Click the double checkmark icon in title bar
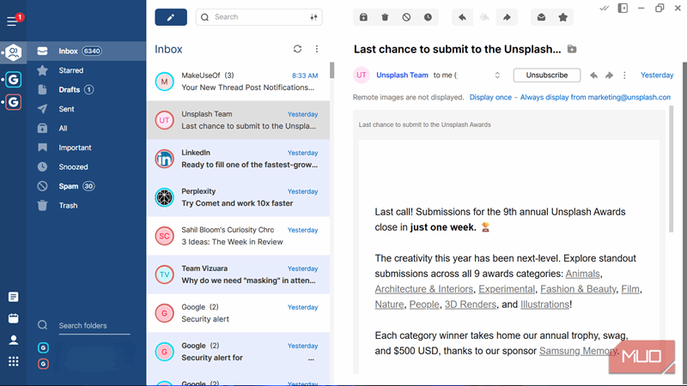 pyautogui.click(x=605, y=9)
